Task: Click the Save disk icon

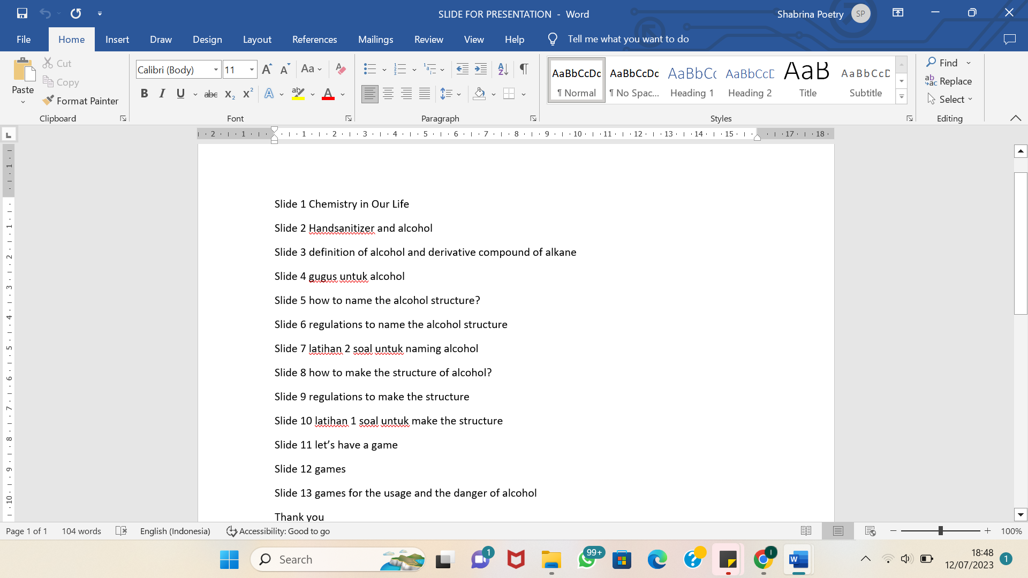Action: point(22,13)
